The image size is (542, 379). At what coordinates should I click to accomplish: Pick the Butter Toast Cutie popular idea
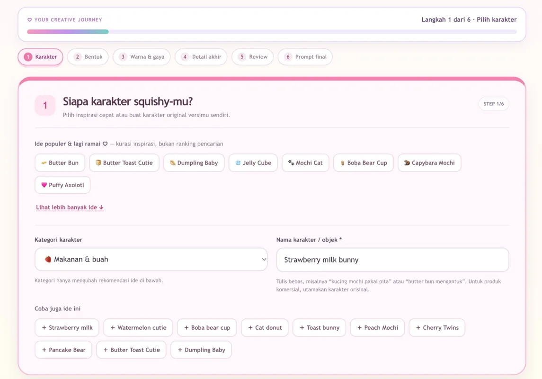124,163
